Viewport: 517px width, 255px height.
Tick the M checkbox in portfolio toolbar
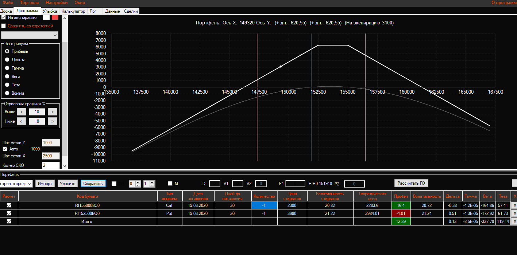pos(170,184)
